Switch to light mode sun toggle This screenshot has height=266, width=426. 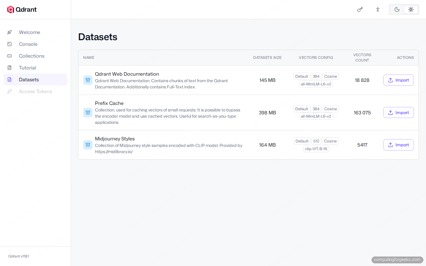click(411, 9)
